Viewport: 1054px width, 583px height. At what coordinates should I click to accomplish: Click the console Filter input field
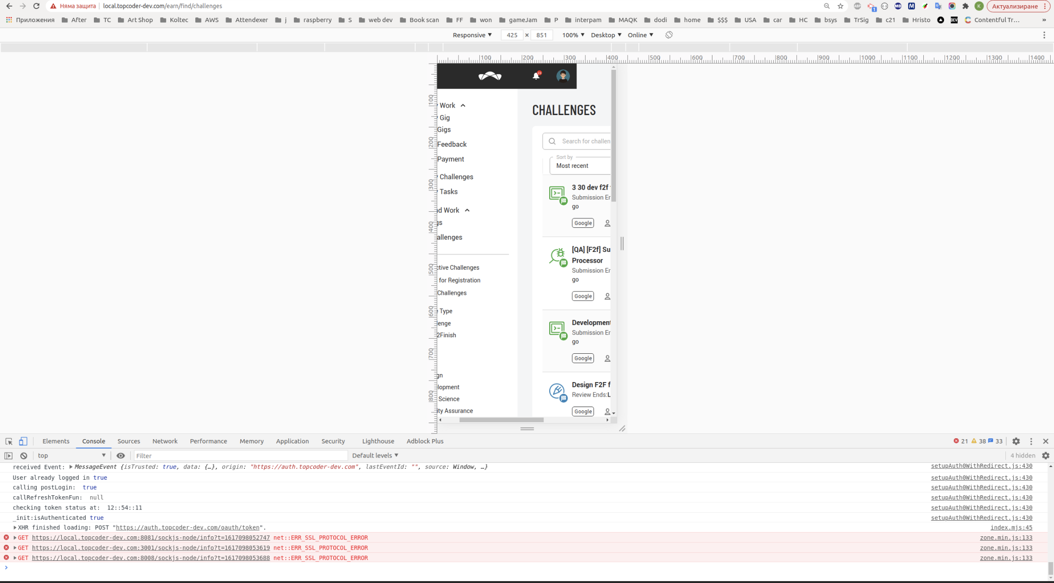tap(241, 456)
